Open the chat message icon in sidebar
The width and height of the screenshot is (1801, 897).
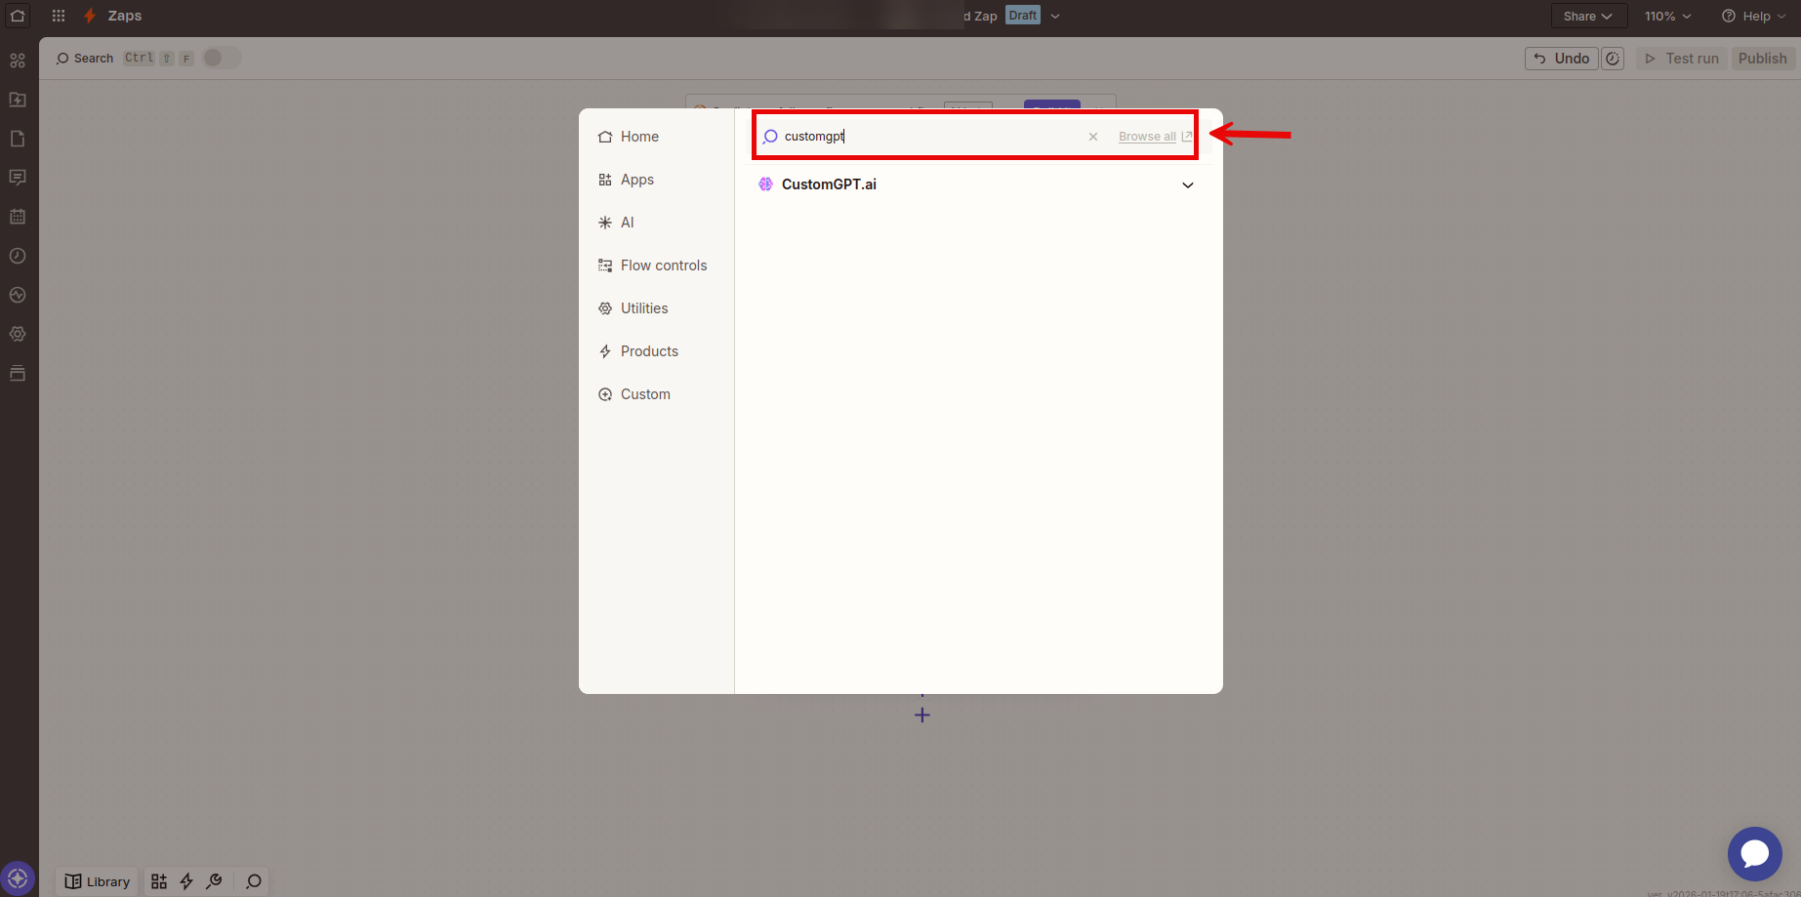[18, 178]
